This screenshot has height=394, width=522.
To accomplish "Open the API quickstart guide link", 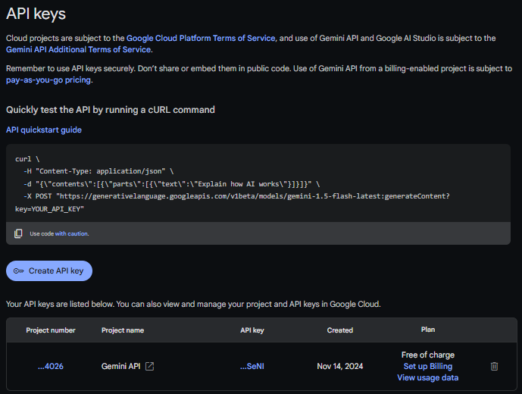I will pos(44,130).
